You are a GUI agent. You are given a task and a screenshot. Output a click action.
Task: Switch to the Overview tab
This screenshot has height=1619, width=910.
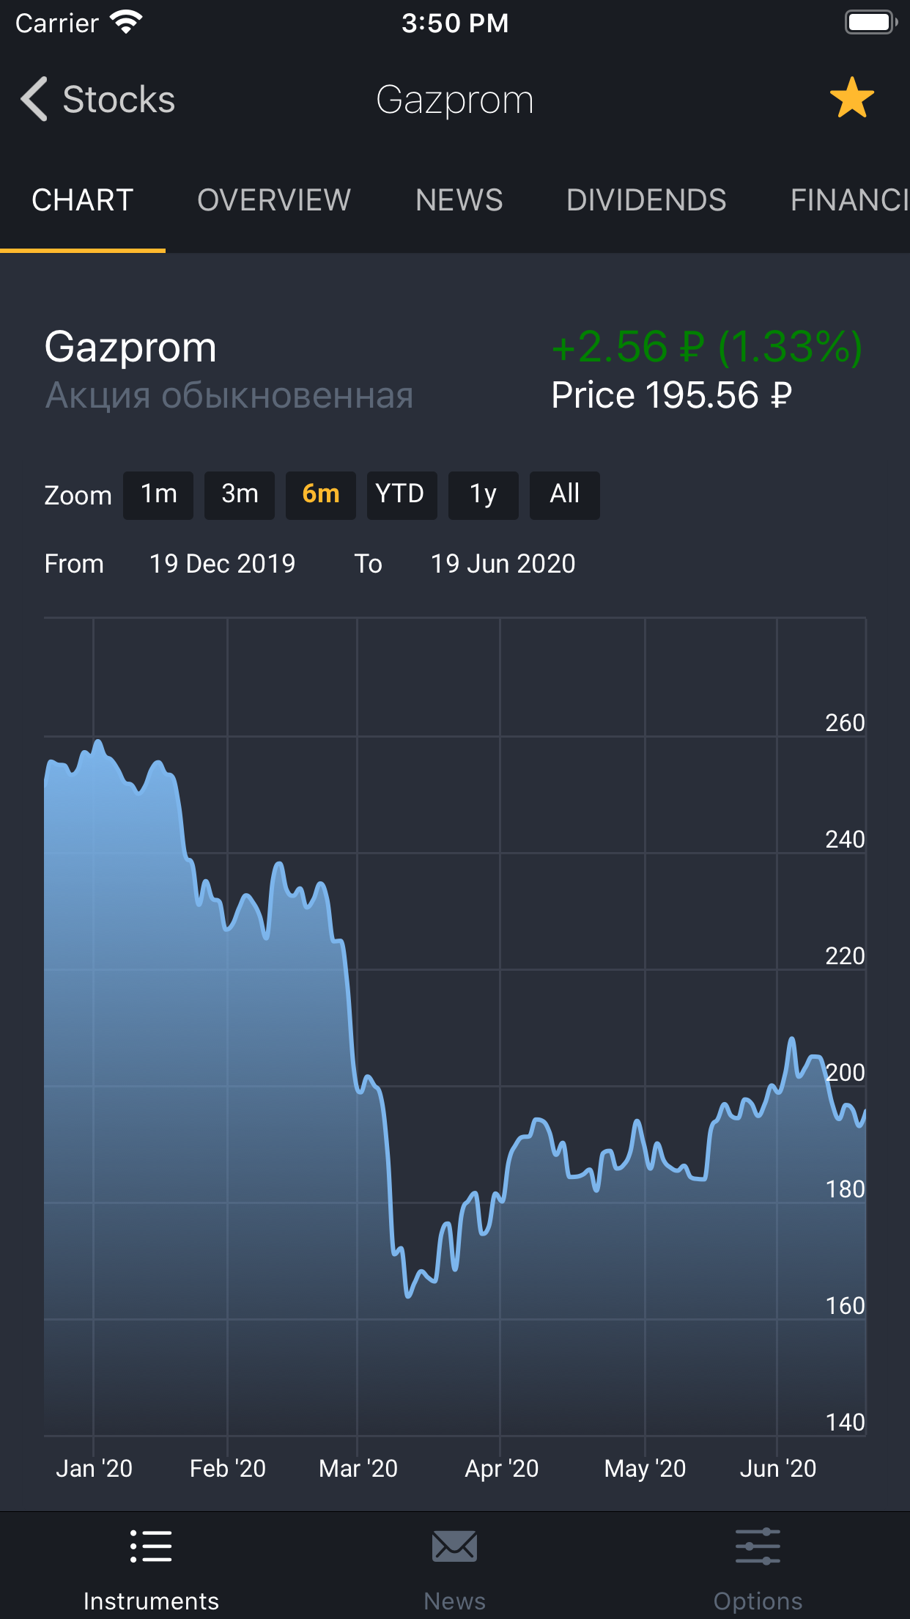coord(274,200)
